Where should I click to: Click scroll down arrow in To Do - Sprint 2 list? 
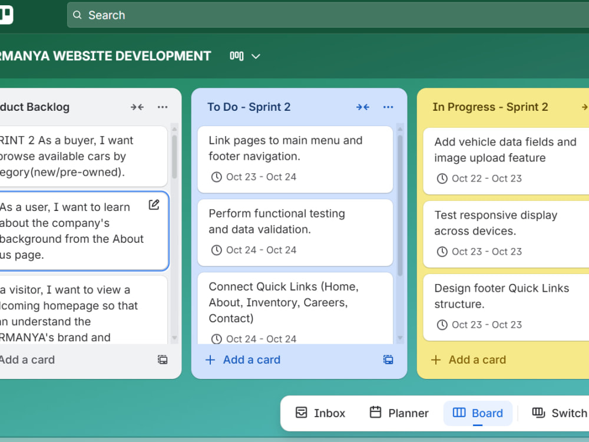(400, 338)
